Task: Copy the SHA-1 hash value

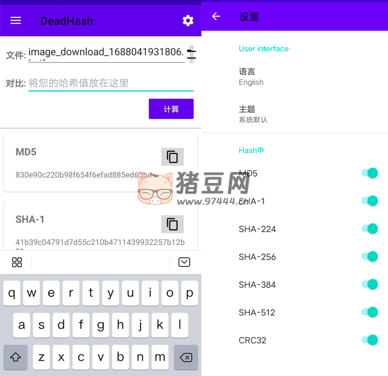Action: pyautogui.click(x=172, y=224)
